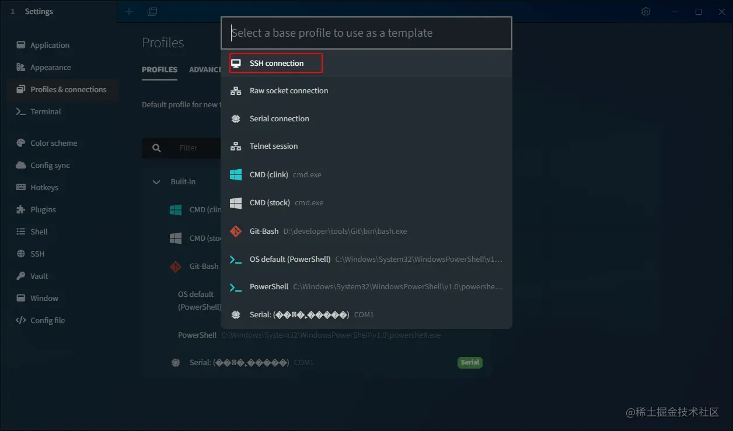This screenshot has height=431, width=733.
Task: Click the Window sidebar icon
Action: 21,298
